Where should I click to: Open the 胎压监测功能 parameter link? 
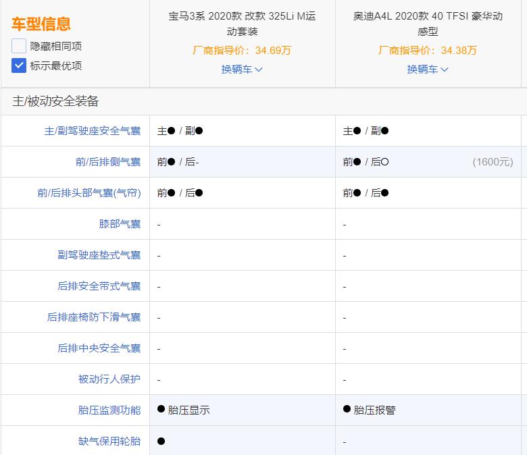point(109,410)
